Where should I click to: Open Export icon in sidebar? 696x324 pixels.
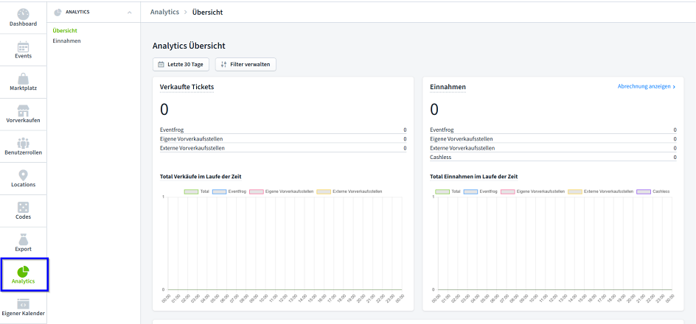23,240
